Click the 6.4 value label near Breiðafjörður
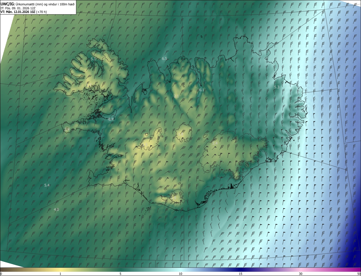Screen dimensions: 361x276 tap(111, 119)
